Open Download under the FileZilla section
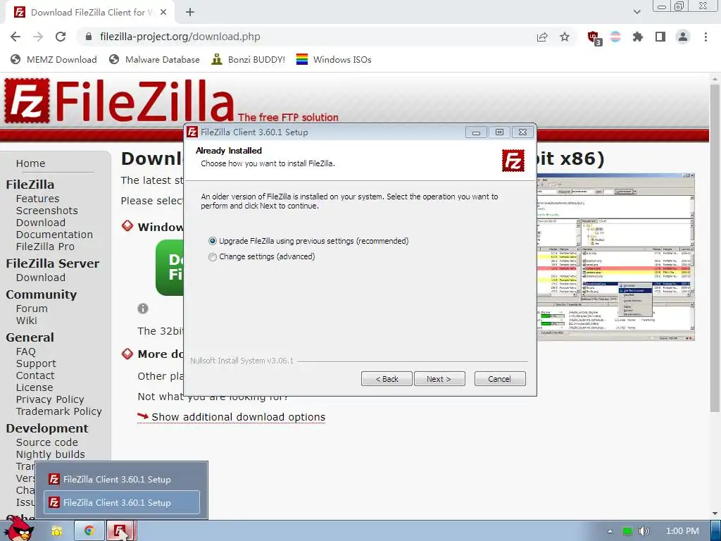 [x=40, y=223]
